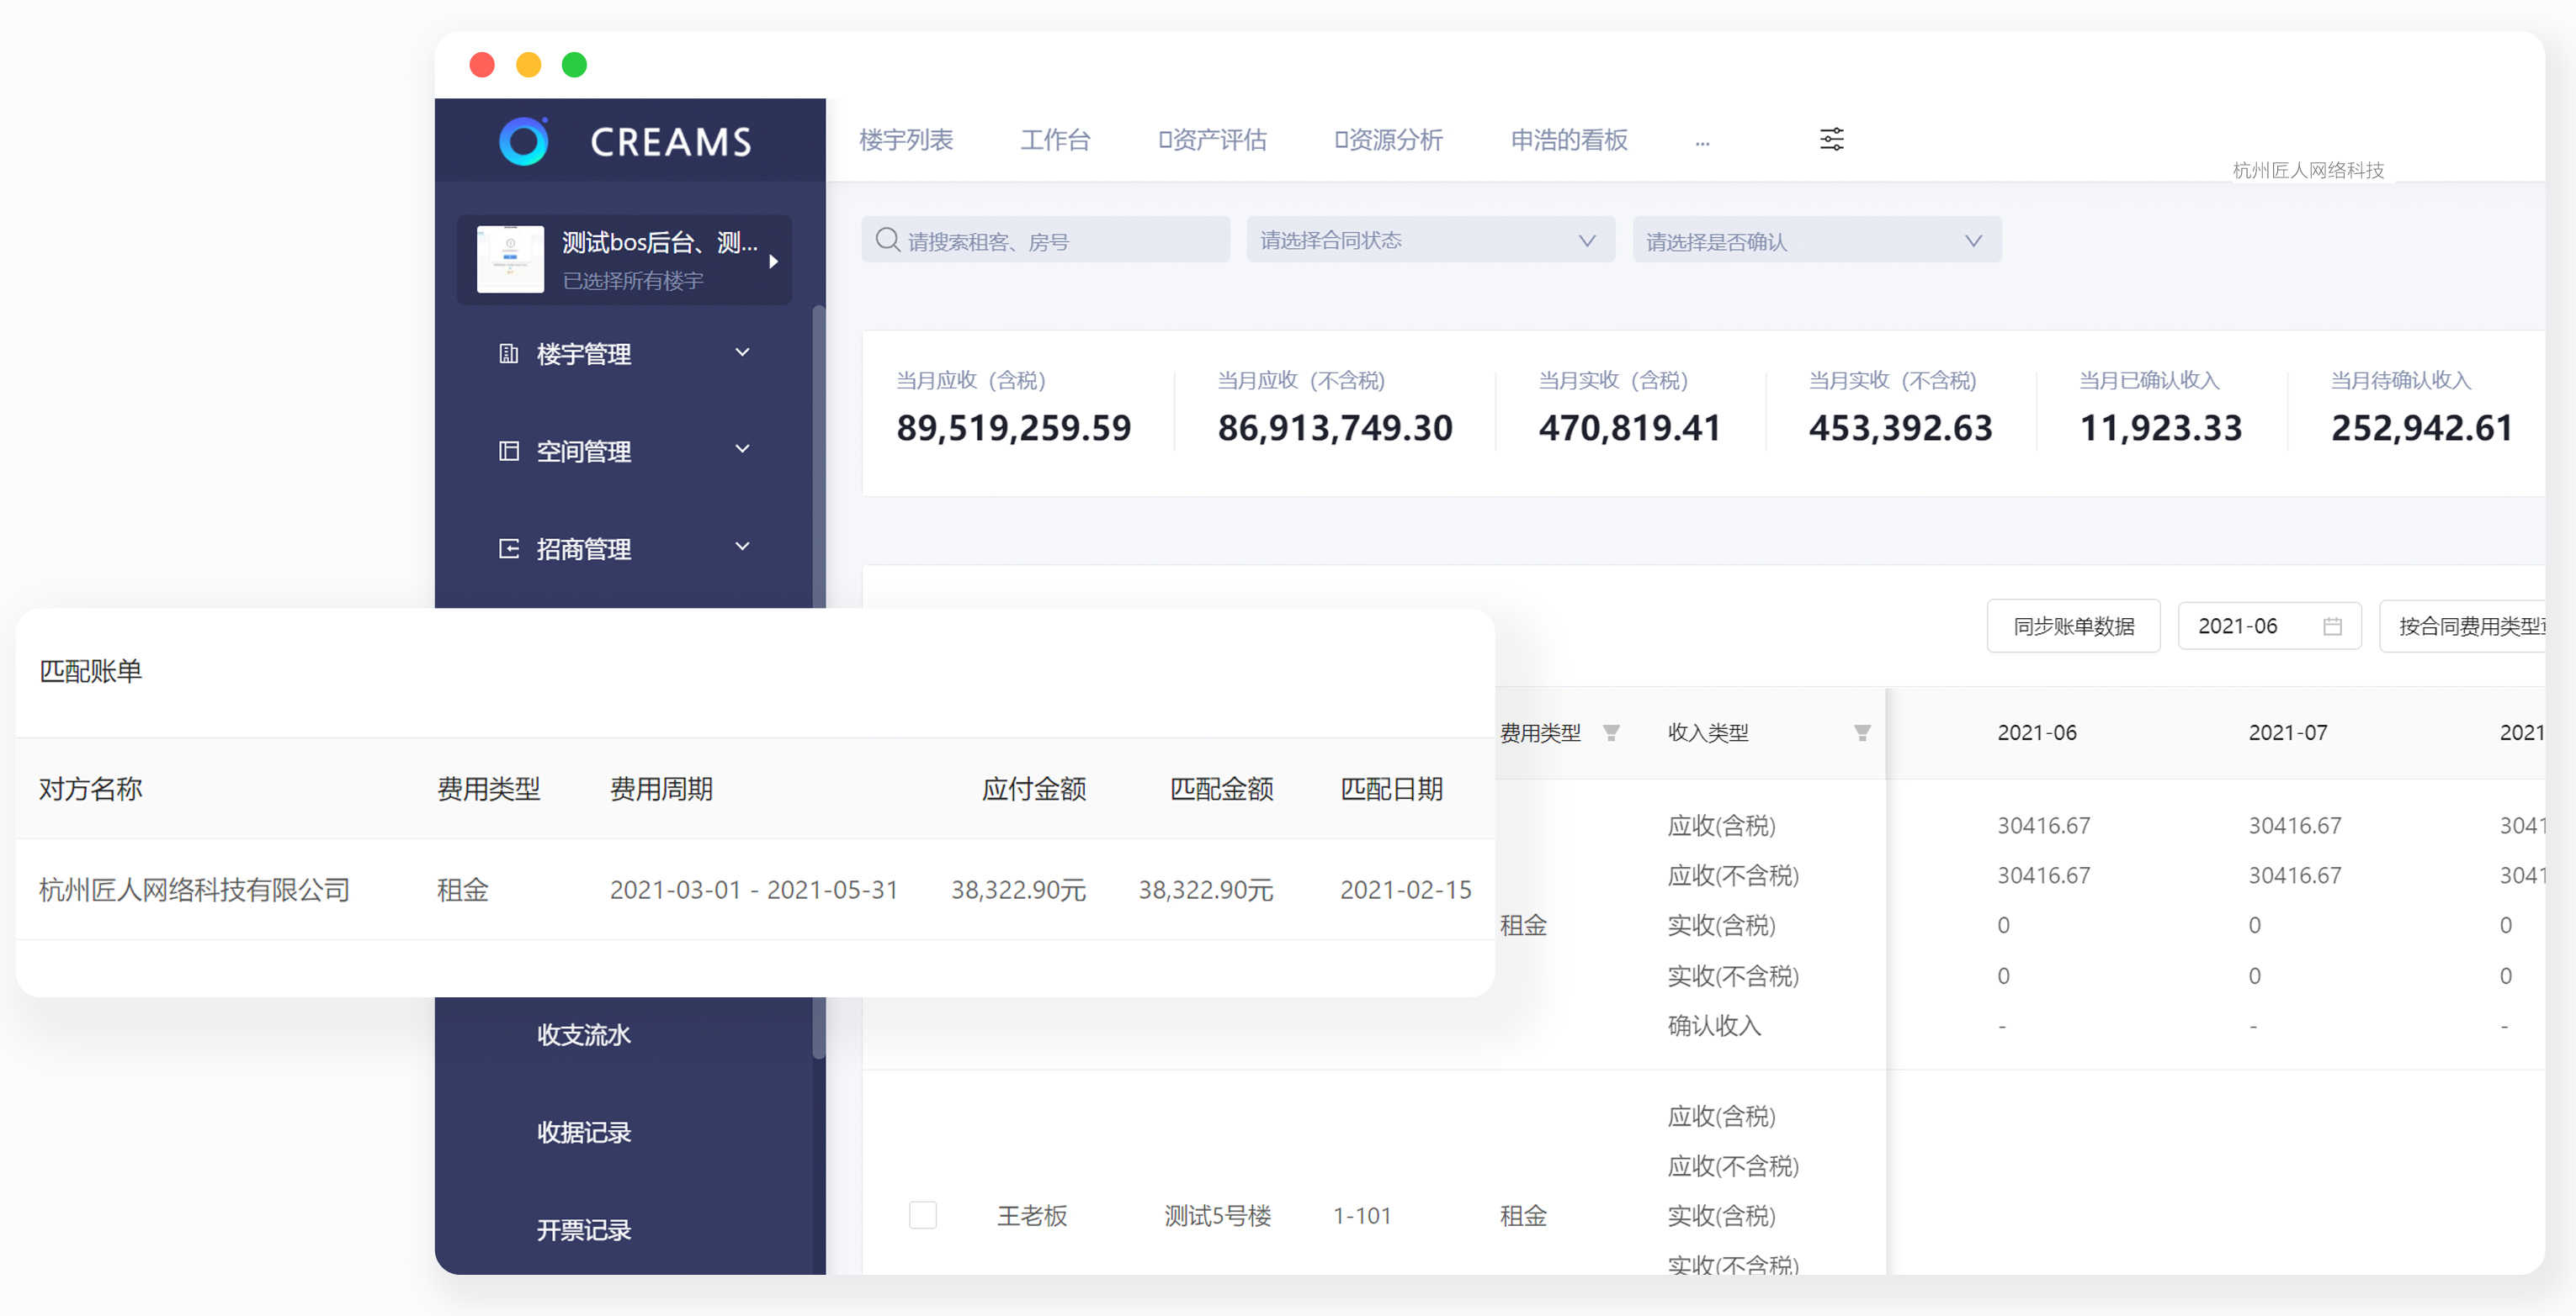
Task: Click the 楼宇管理 building icon
Action: [x=508, y=354]
